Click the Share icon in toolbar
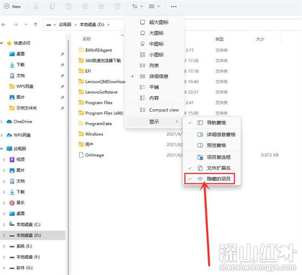The height and width of the screenshot is (275, 302). click(x=101, y=7)
